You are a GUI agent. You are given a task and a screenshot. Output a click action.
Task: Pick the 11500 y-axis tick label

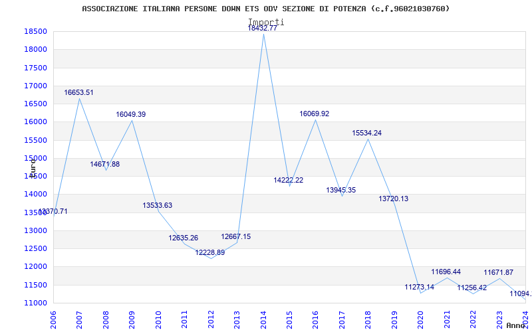35,285
